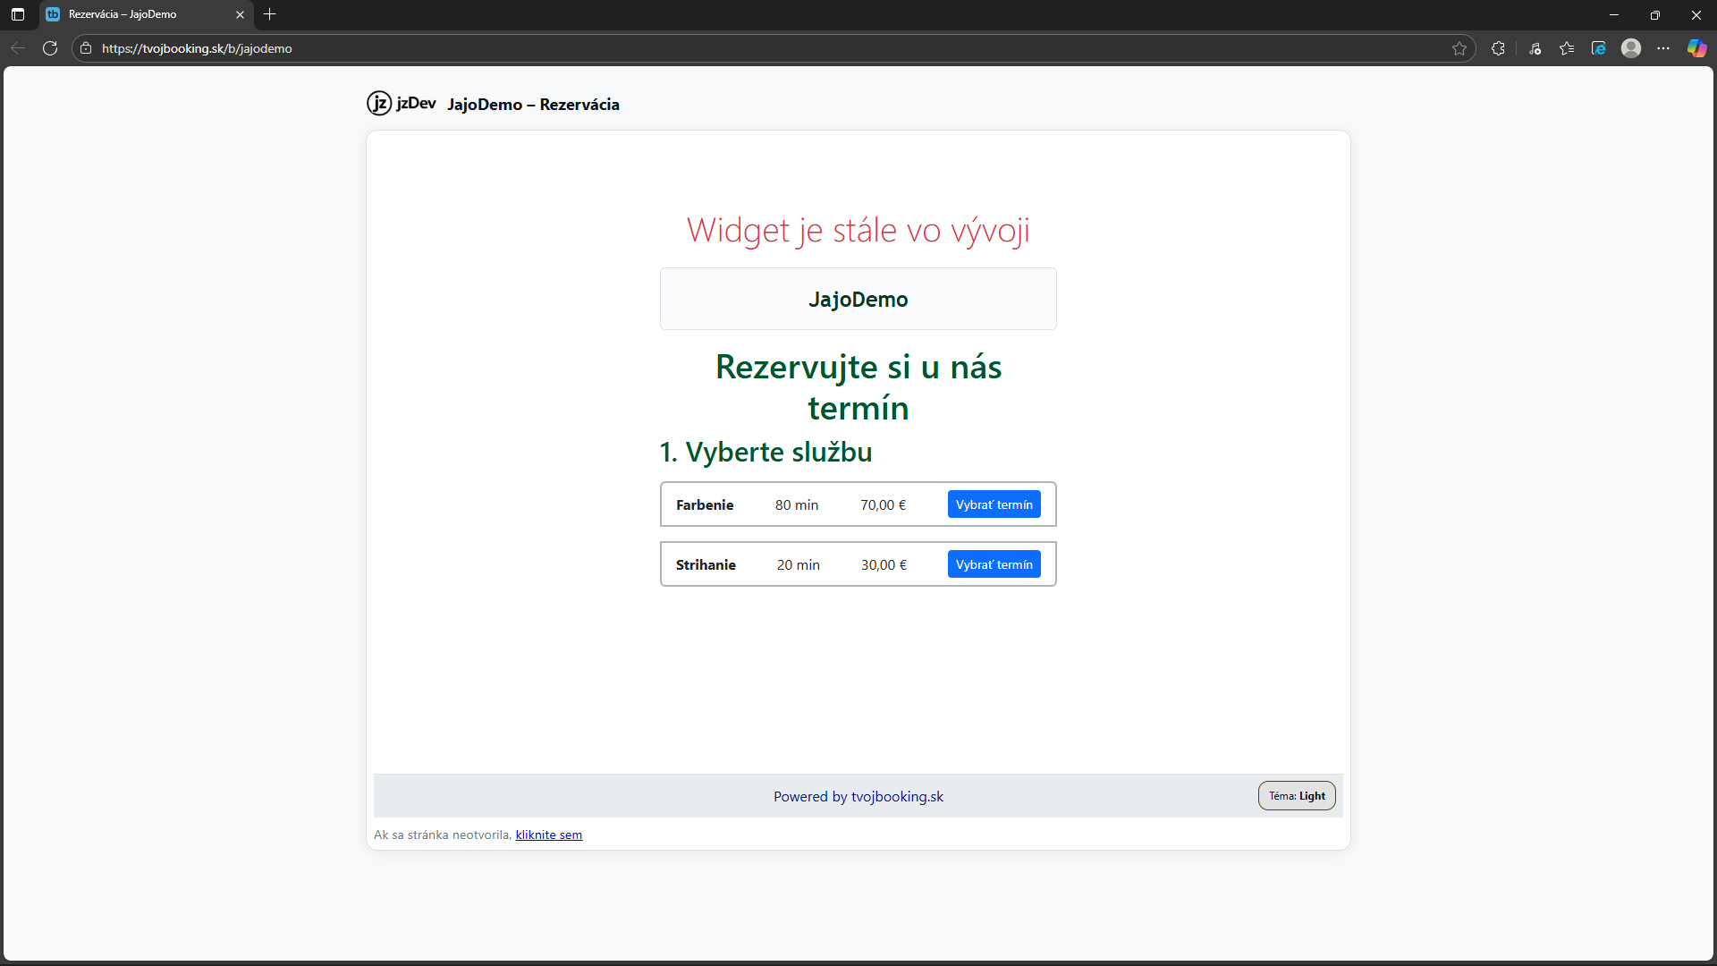Click the jzDev logo icon
The width and height of the screenshot is (1717, 966).
pyautogui.click(x=379, y=104)
